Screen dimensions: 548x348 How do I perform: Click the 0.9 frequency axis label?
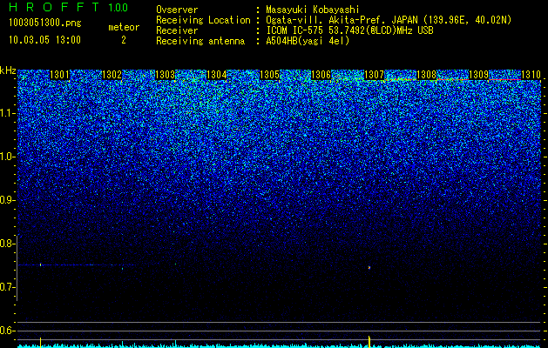(x=7, y=200)
